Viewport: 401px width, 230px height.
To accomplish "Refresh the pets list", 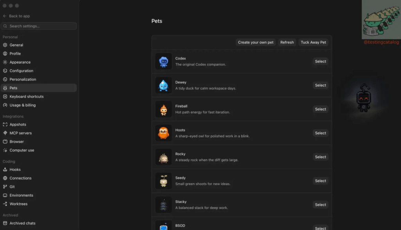I will [287, 42].
